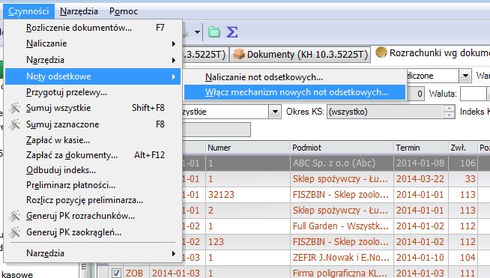This screenshot has width=490, height=278.
Task: Click Sumuj zaznaczone wand icon
Action: coord(14,124)
